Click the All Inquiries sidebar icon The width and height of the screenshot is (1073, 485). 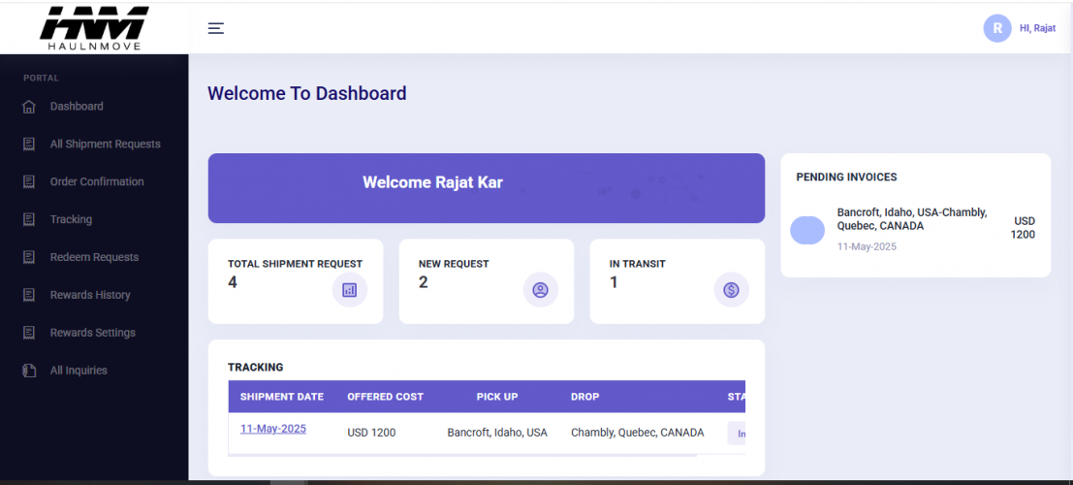point(29,371)
